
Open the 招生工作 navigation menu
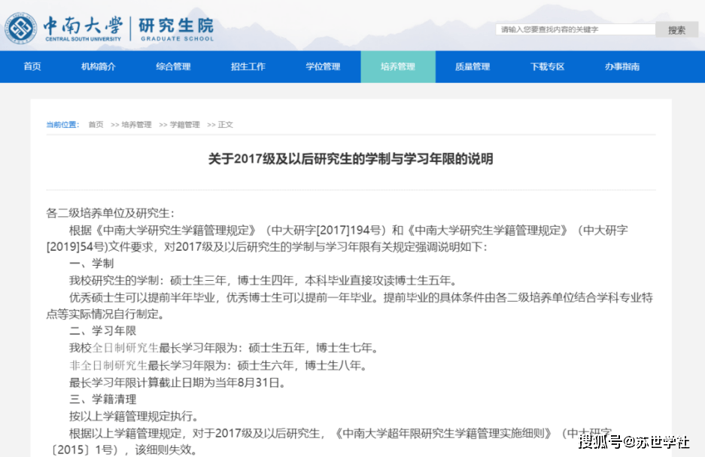pos(249,66)
